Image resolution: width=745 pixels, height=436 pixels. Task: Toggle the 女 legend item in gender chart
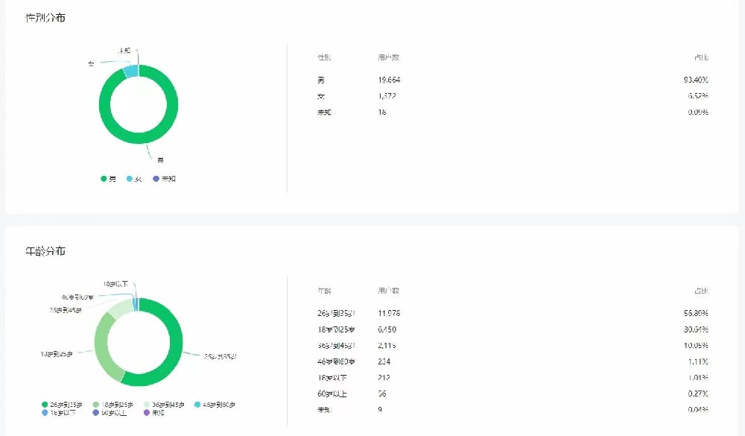[x=134, y=179]
